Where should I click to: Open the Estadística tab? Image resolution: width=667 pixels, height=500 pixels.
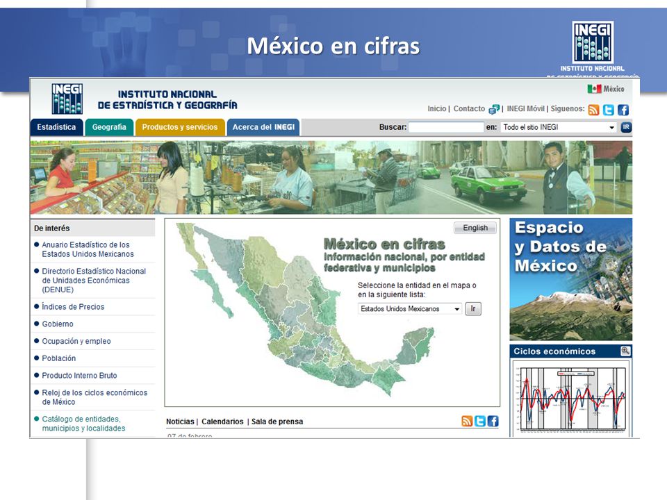pos(56,127)
